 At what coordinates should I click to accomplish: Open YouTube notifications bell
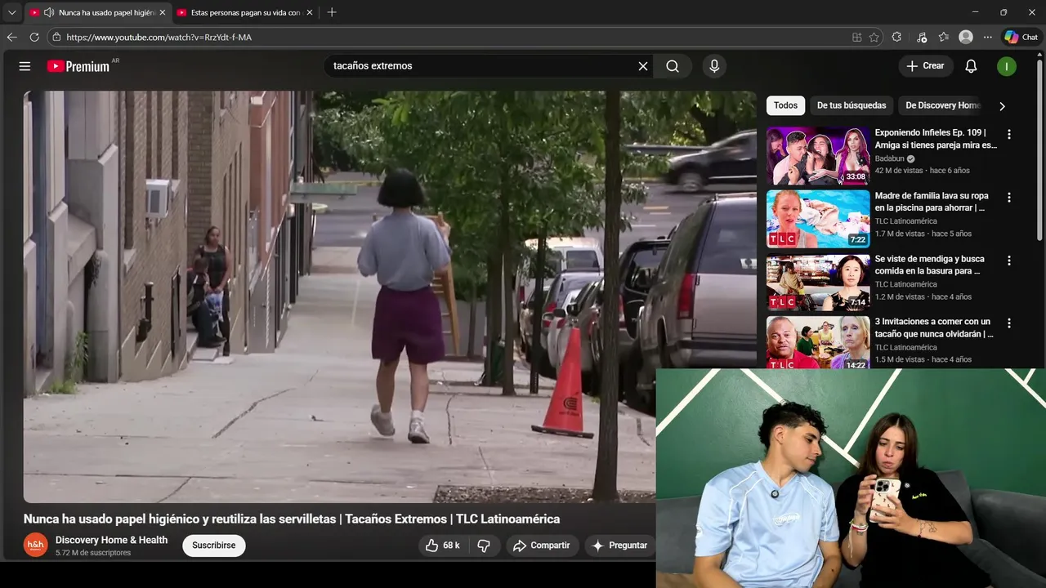pyautogui.click(x=971, y=66)
